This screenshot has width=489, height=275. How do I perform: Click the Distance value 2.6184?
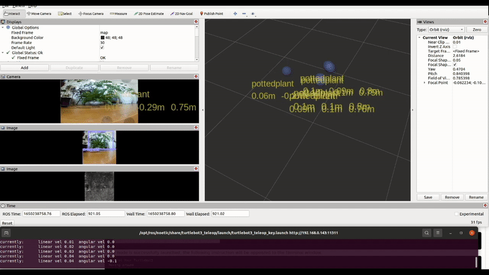point(459,56)
